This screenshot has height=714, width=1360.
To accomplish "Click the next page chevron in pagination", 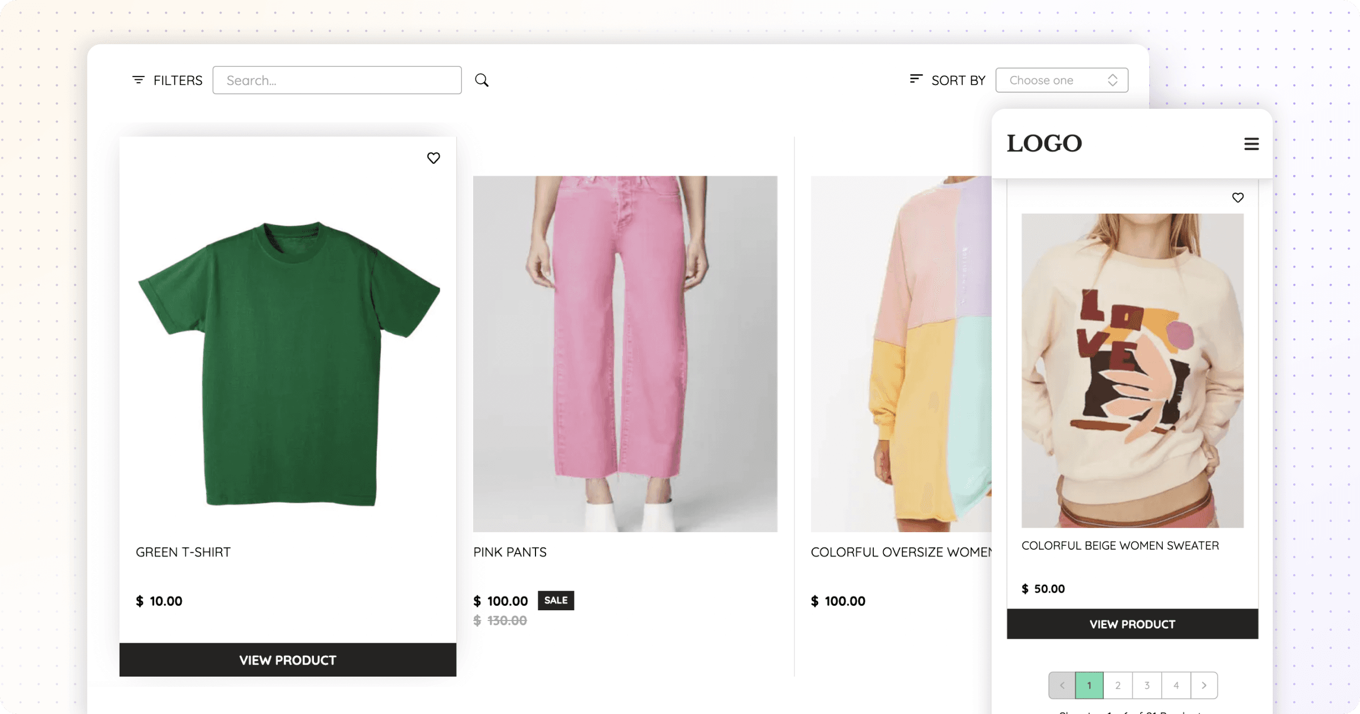I will 1204,685.
